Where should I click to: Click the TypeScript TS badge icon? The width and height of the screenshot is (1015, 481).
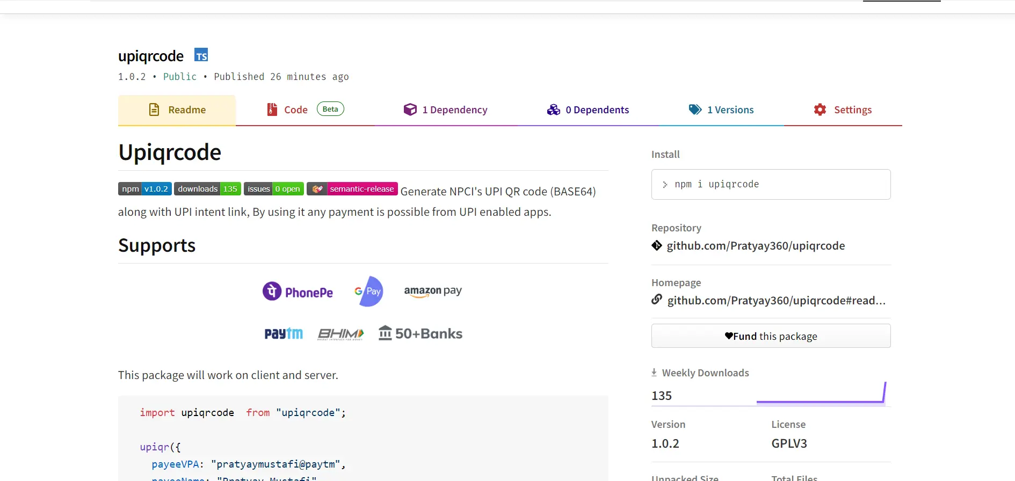click(x=201, y=55)
